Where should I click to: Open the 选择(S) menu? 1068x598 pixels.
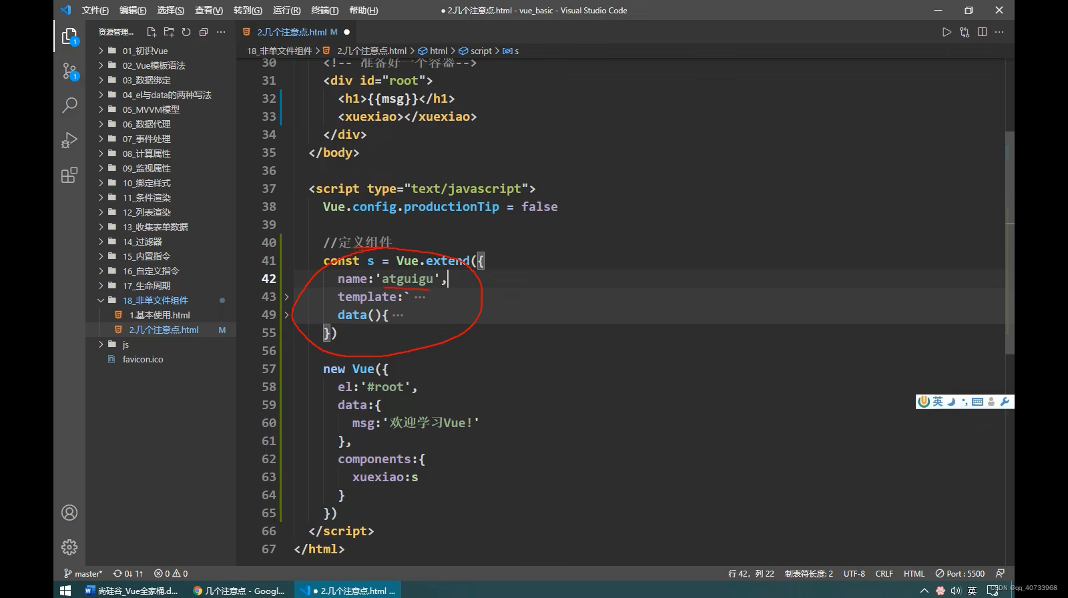(x=171, y=10)
